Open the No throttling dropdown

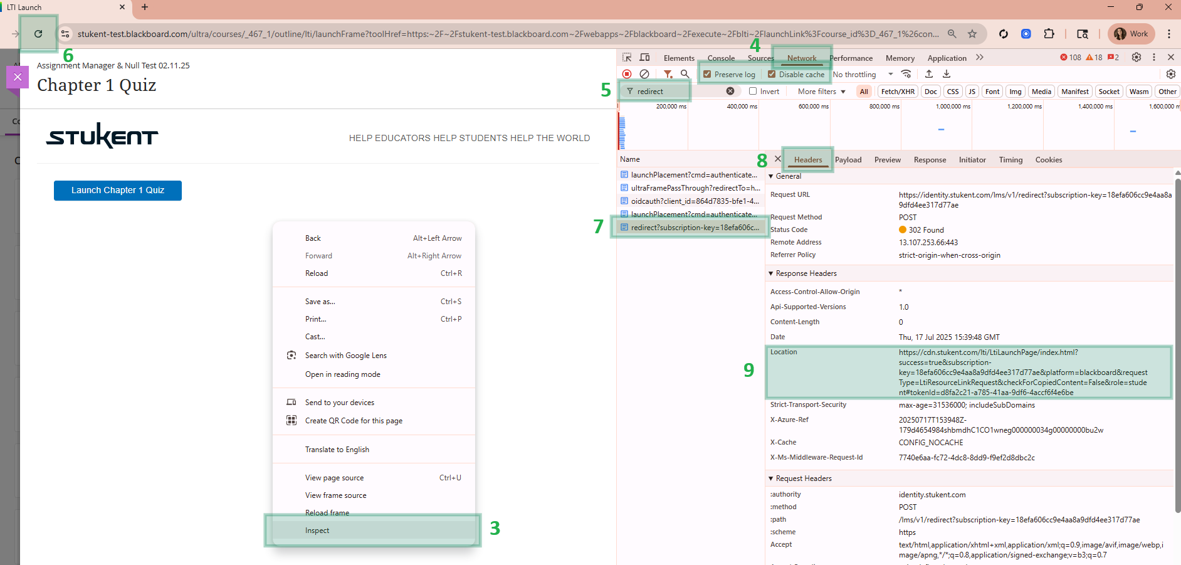863,74
